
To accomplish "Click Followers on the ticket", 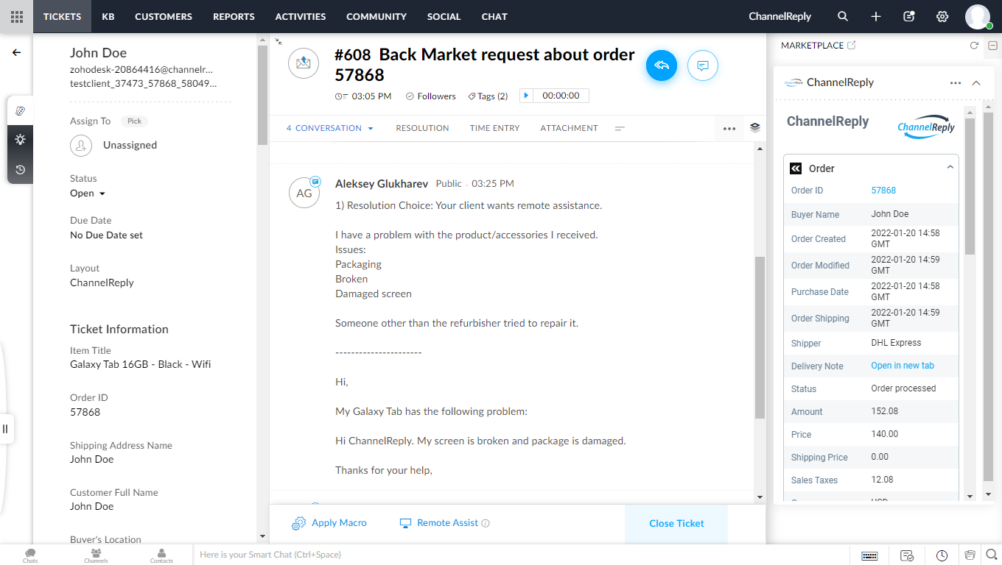I will coord(431,96).
